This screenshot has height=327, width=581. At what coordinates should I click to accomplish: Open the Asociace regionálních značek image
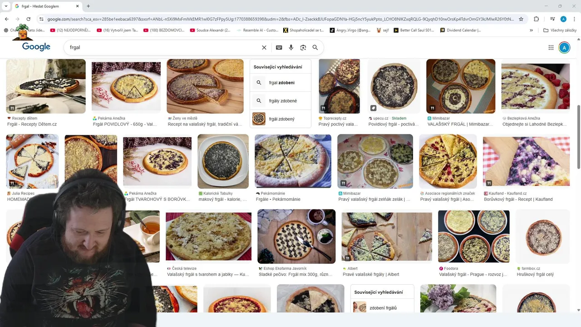(x=448, y=161)
